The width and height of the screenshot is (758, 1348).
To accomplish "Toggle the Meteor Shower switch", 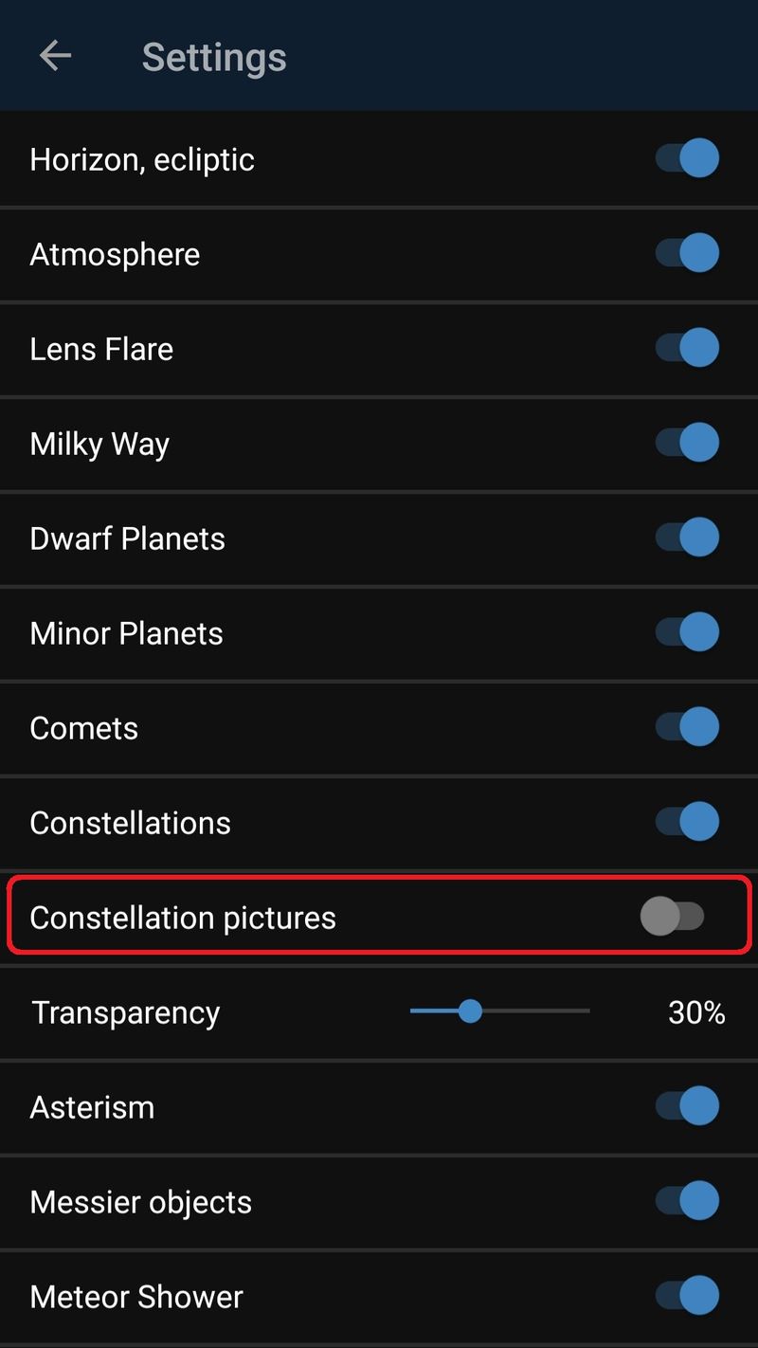I will (687, 1296).
